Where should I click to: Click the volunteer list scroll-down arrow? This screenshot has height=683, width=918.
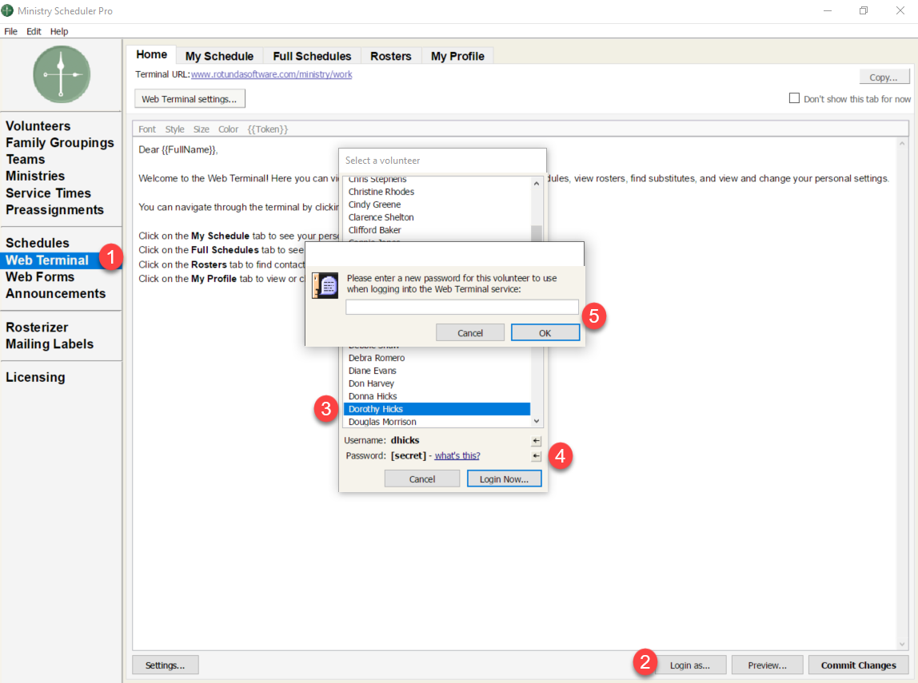pos(537,421)
